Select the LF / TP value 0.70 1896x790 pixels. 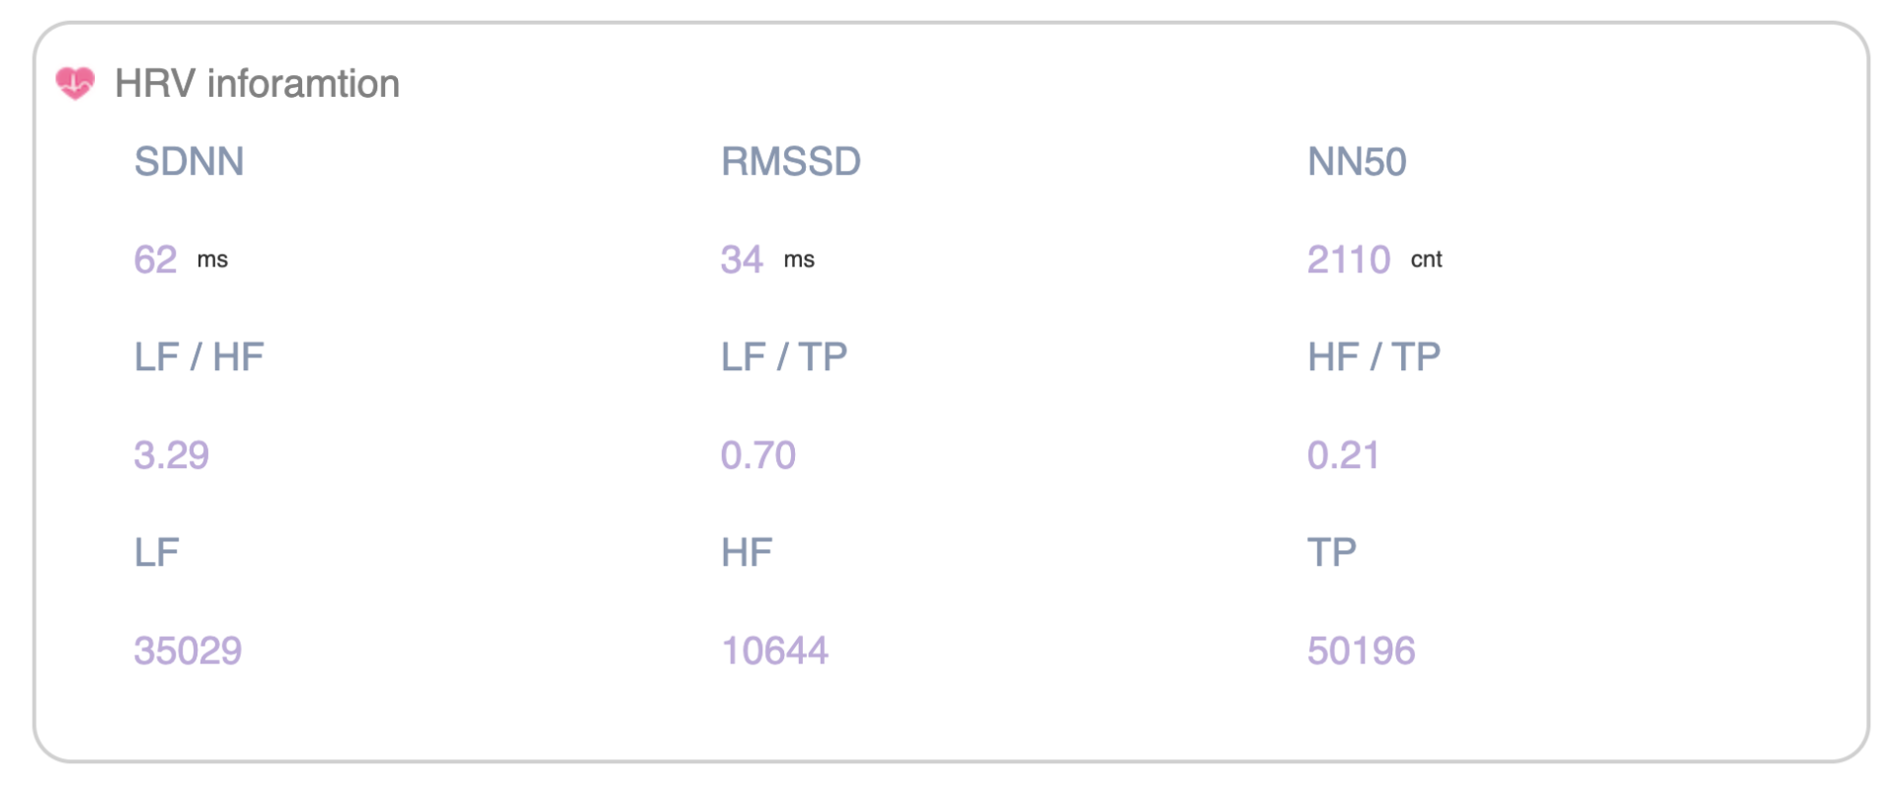pos(758,455)
